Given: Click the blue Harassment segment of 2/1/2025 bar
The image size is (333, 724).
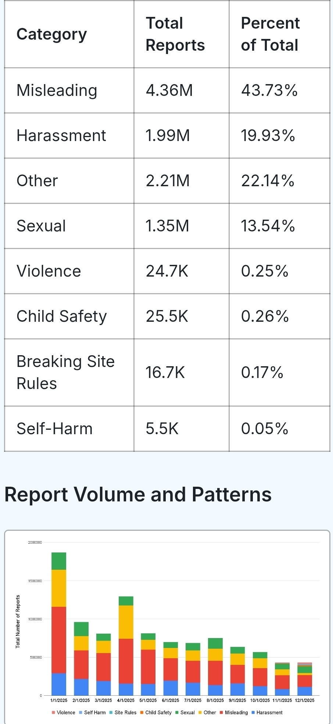Looking at the screenshot, I should point(81,687).
